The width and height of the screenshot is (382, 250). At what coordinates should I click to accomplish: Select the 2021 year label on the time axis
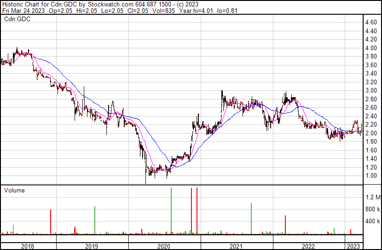(x=236, y=246)
